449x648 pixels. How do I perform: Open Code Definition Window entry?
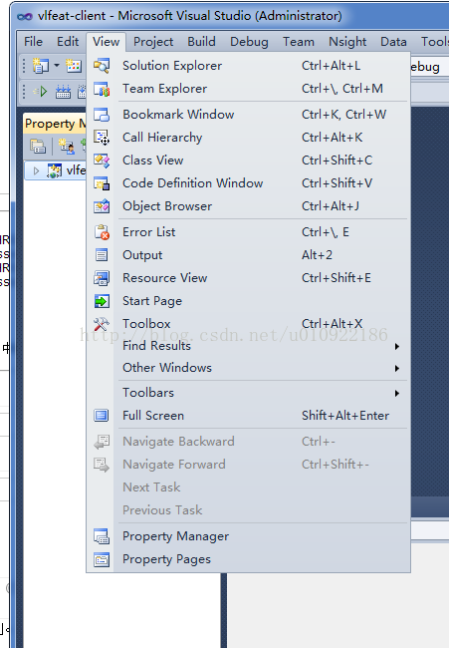[249, 183]
